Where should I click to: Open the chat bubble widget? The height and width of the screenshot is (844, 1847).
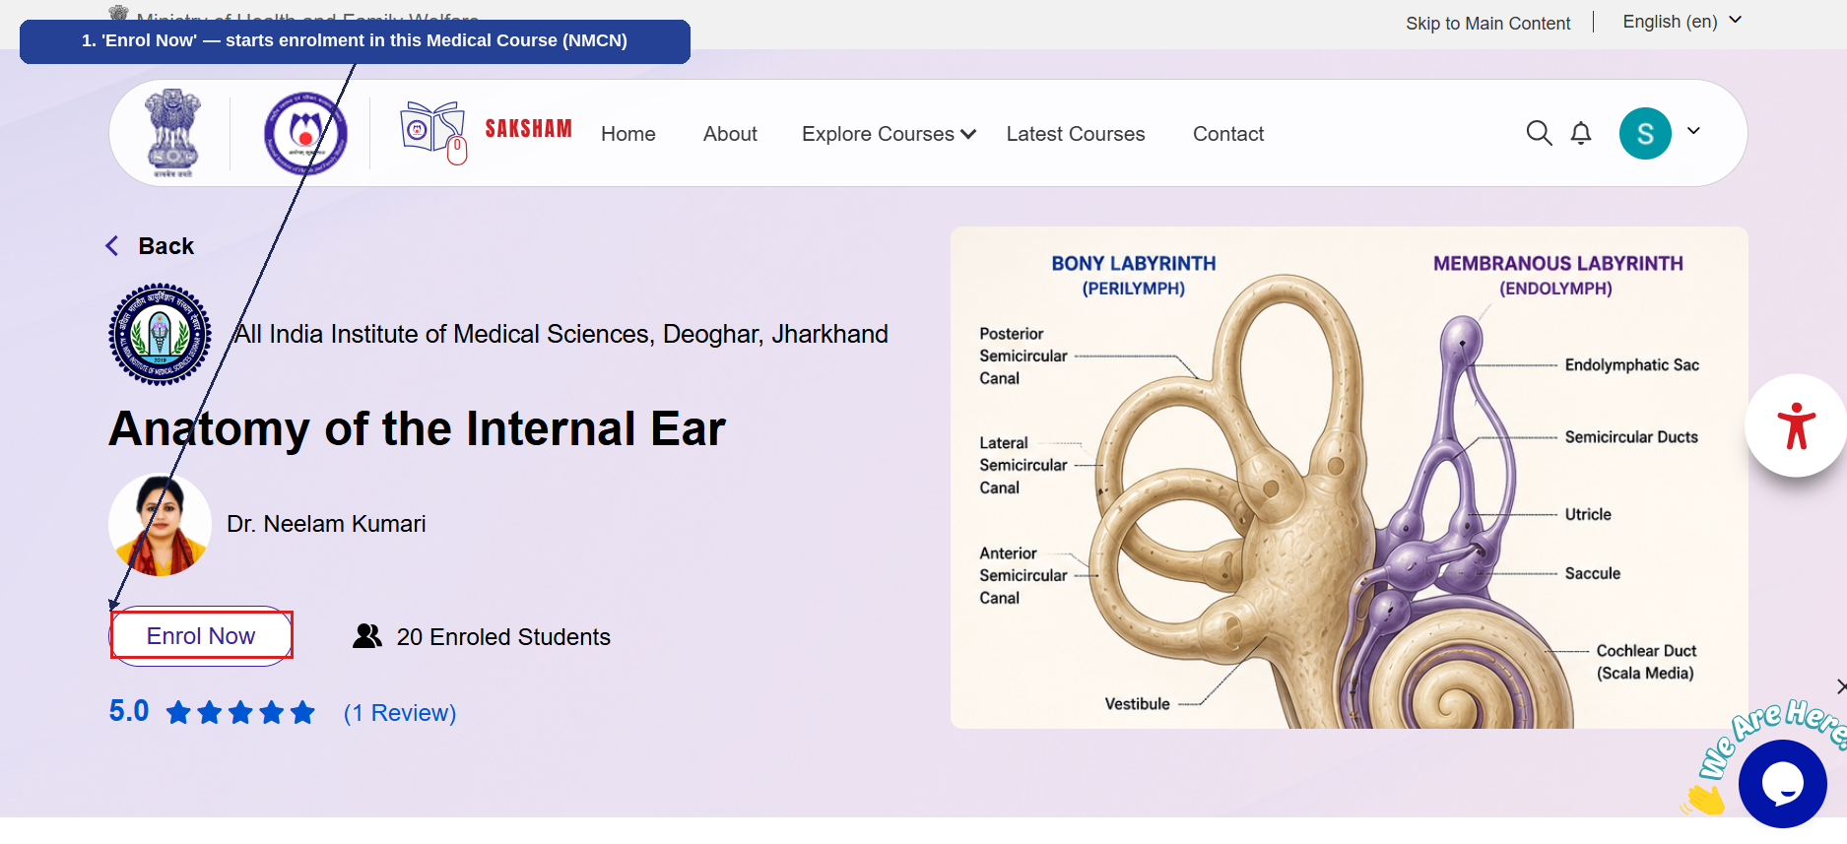[1782, 784]
